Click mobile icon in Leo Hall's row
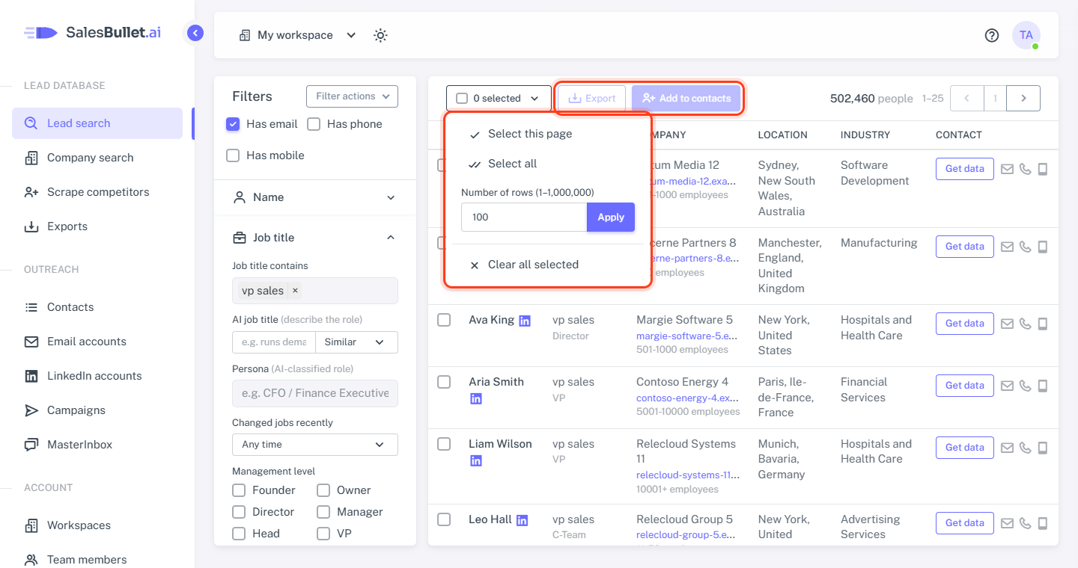The image size is (1078, 568). tap(1043, 523)
